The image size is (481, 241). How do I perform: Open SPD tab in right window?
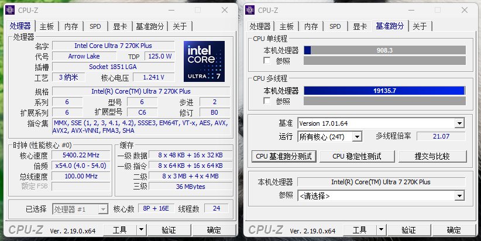(335, 27)
